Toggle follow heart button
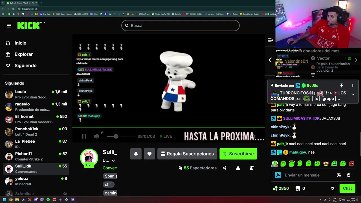This screenshot has width=361, height=203. pos(149,154)
